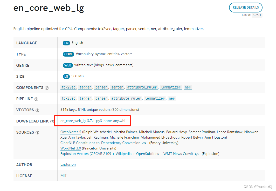This screenshot has height=191, width=276.
Task: Open the MIT license link
Action: pos(63,175)
